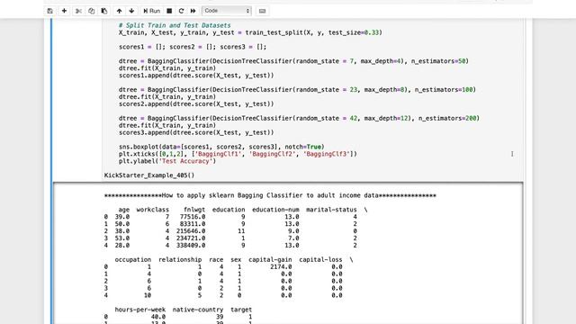Image resolution: width=576 pixels, height=324 pixels.
Task: Open the command palette keyboard icon
Action: 262,11
